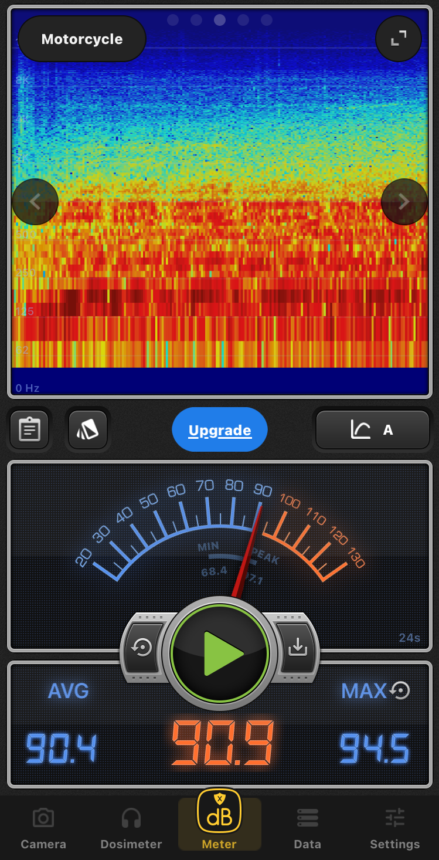
Task: Go to next chart view
Action: [404, 202]
